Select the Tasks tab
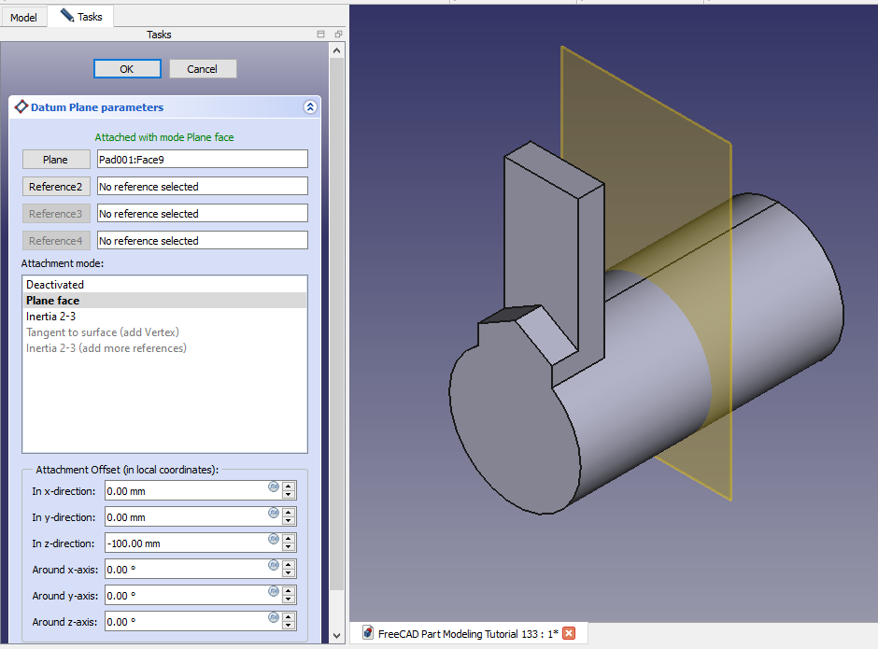878x649 pixels. (x=81, y=16)
